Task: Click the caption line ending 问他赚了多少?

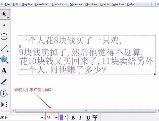Action: tap(62, 70)
